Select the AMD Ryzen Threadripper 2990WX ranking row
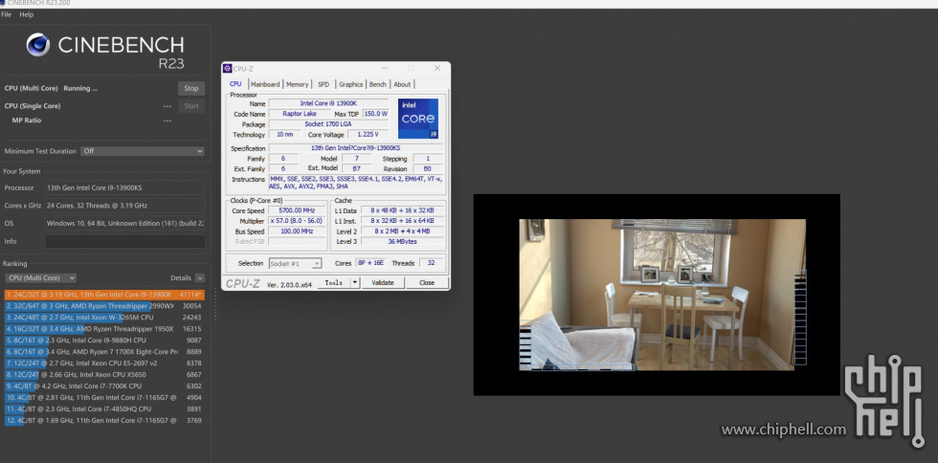This screenshot has width=938, height=463. pos(104,306)
